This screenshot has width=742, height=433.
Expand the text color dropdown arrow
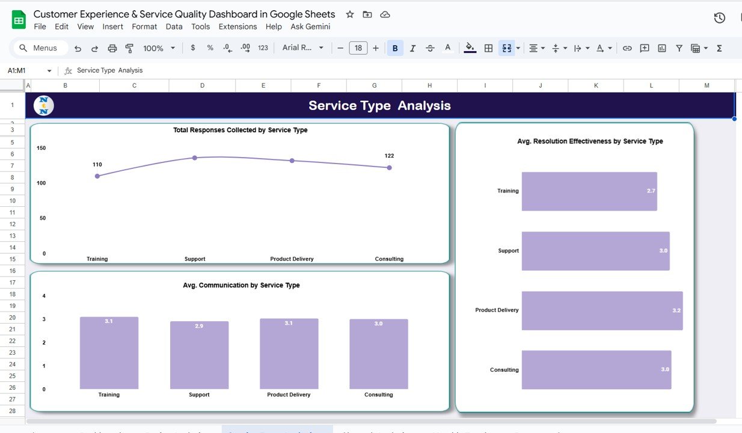coord(611,48)
